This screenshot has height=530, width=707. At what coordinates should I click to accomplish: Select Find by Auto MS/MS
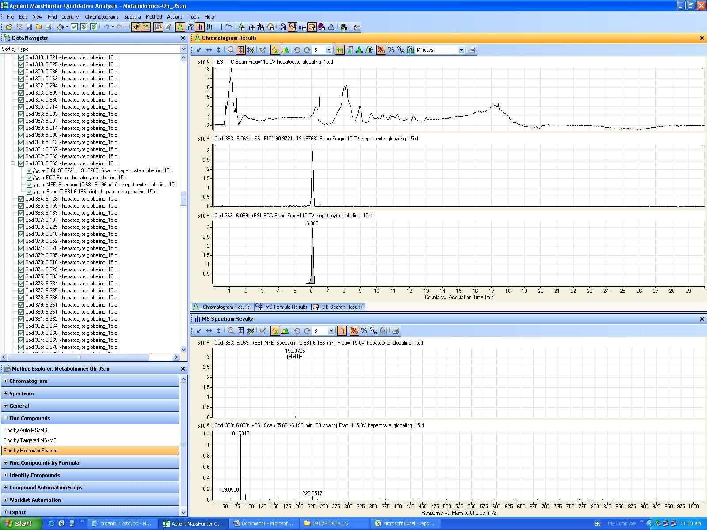tap(25, 430)
